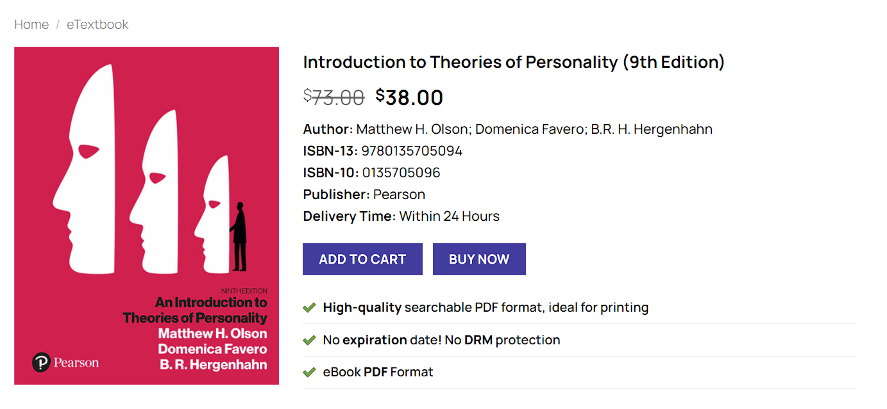Image resolution: width=887 pixels, height=409 pixels.
Task: Click the crossed-out original price $73.00
Action: [334, 97]
